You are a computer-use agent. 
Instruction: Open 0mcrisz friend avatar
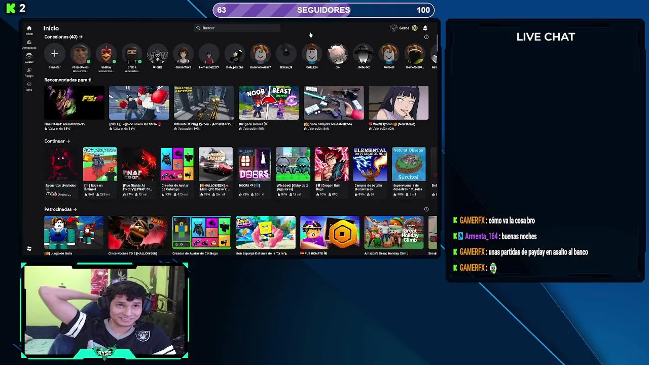[158, 54]
